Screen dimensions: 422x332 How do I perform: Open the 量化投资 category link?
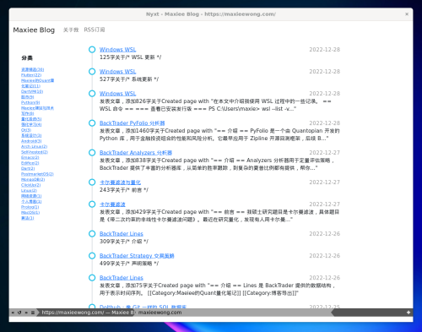coord(31,119)
